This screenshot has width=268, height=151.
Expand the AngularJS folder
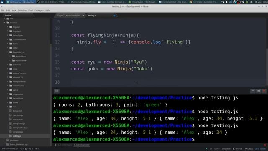click(x=7, y=31)
